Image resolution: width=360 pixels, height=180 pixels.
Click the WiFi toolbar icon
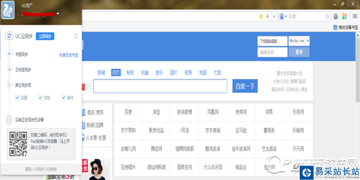click(x=336, y=16)
